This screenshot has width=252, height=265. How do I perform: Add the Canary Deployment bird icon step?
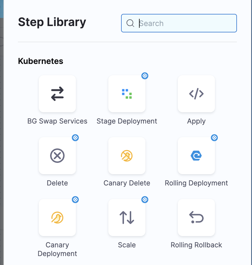(x=57, y=218)
